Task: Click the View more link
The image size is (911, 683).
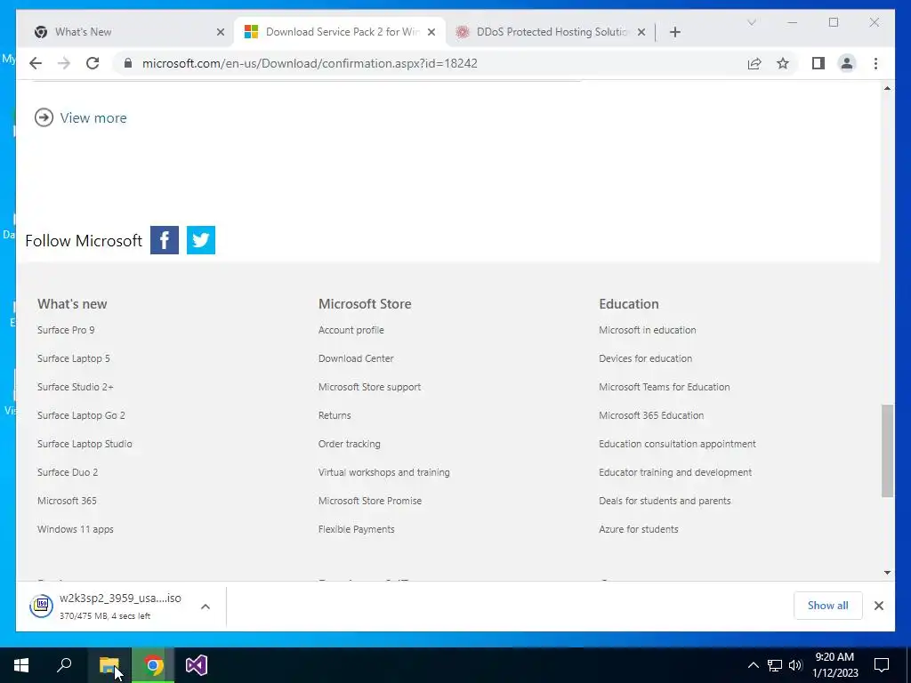Action: [x=93, y=118]
